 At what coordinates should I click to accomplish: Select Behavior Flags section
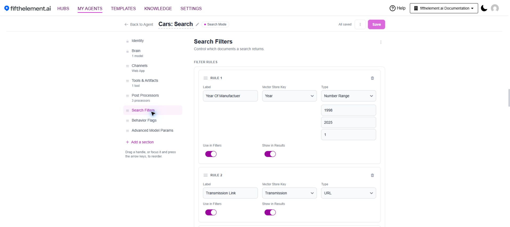click(153, 120)
